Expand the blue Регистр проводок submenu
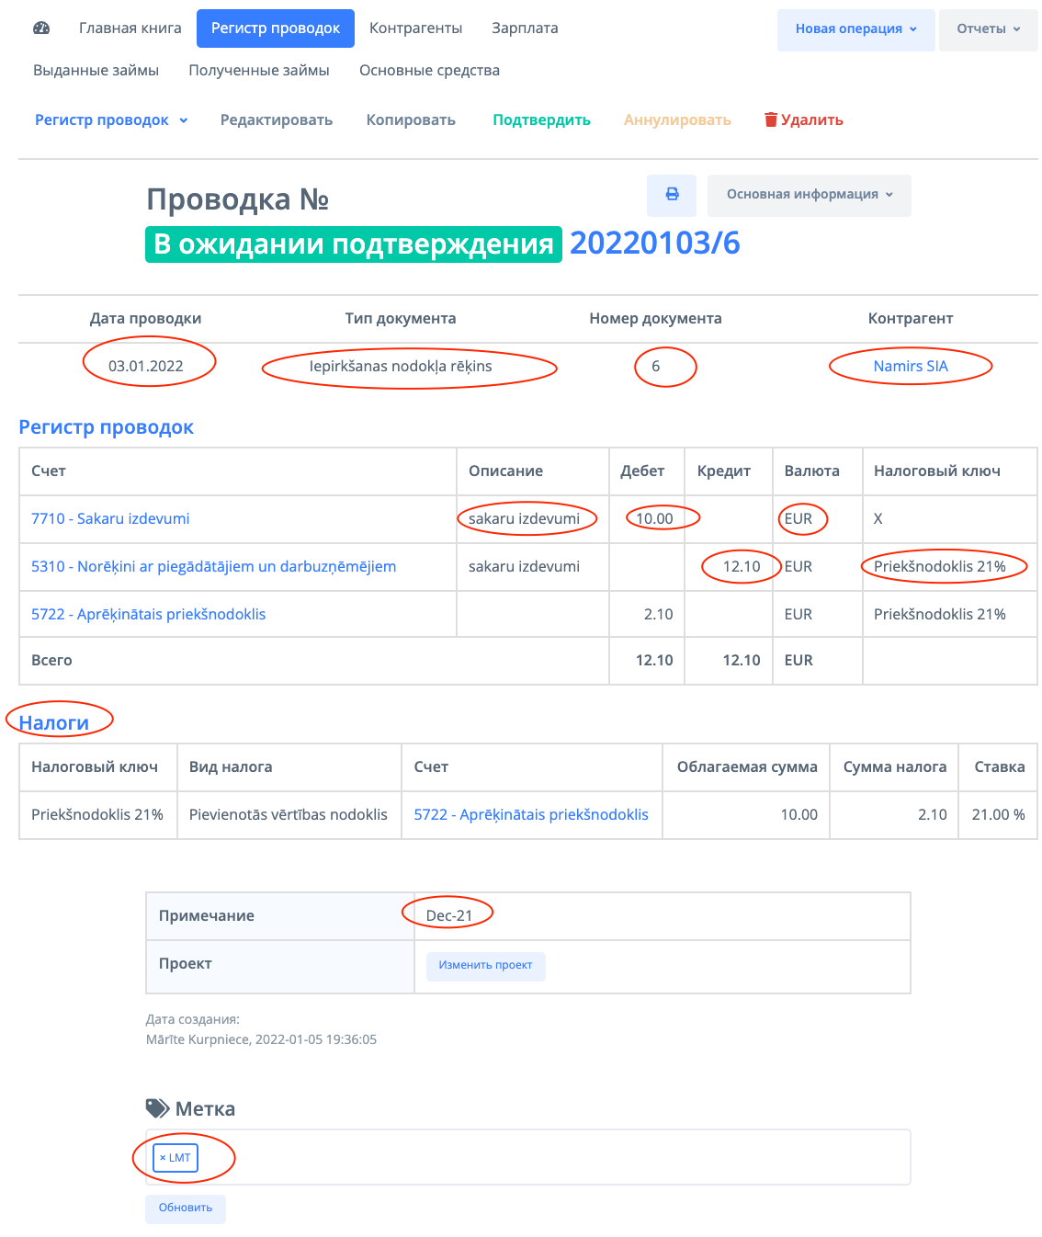Screen dimensions: 1042x1237 click(x=111, y=120)
